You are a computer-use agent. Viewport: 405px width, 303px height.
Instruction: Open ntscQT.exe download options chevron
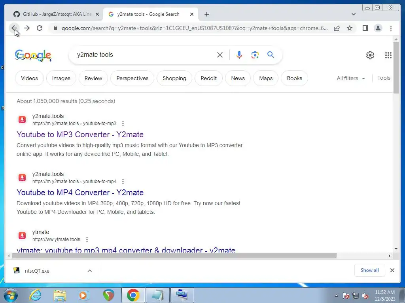click(x=90, y=271)
